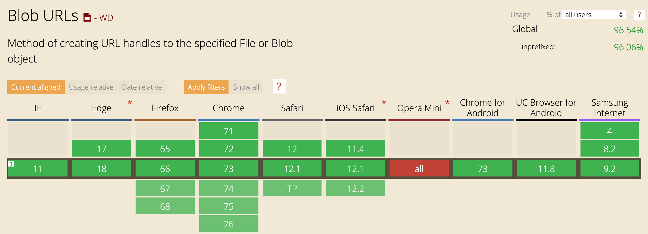Click the Edge notes asterisk
This screenshot has height=234, width=648.
(129, 103)
